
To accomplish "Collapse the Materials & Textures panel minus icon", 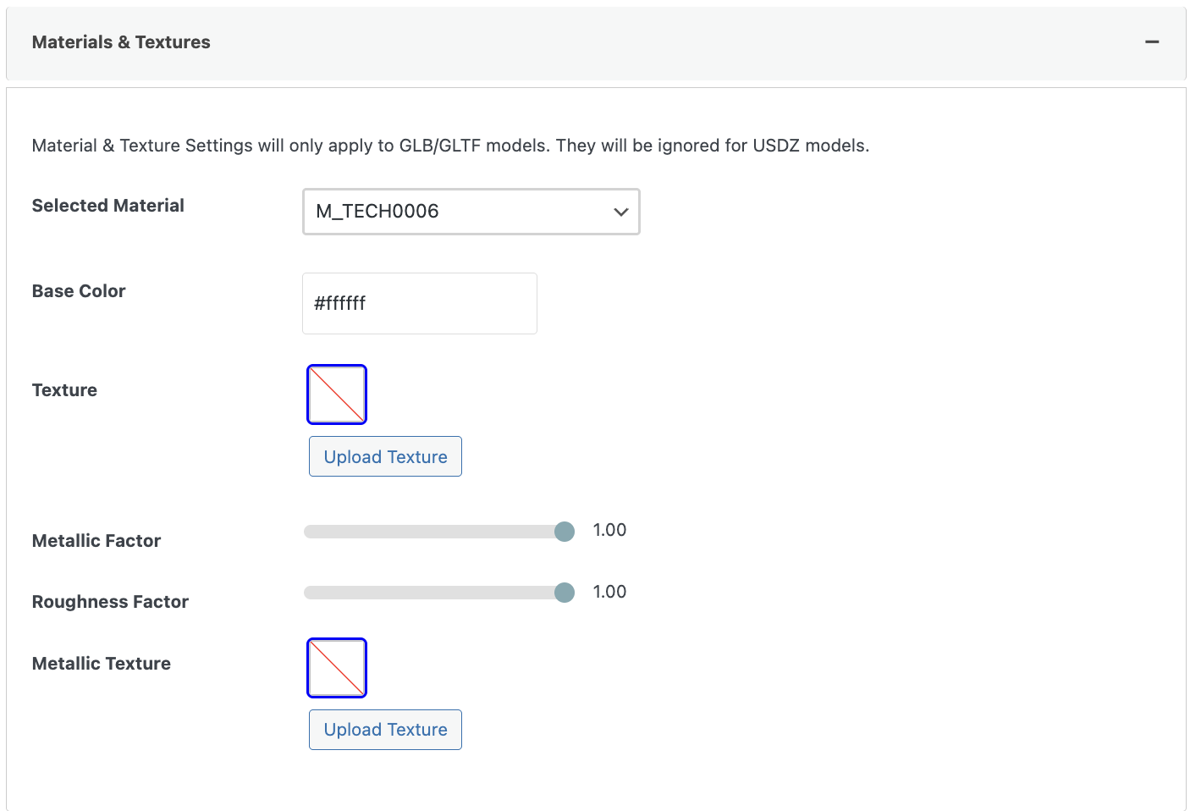I will click(1151, 42).
